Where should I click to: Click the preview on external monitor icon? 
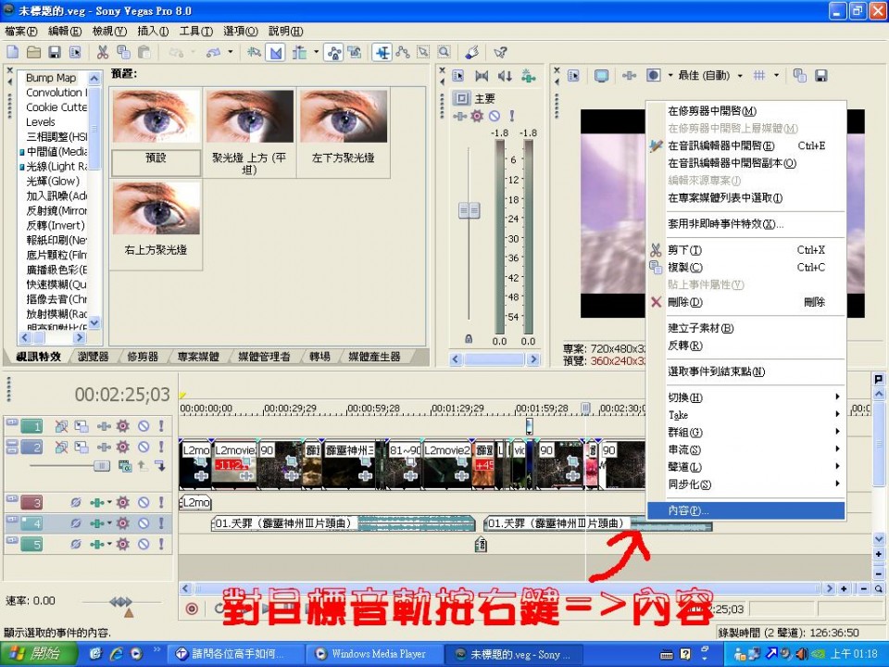point(601,75)
